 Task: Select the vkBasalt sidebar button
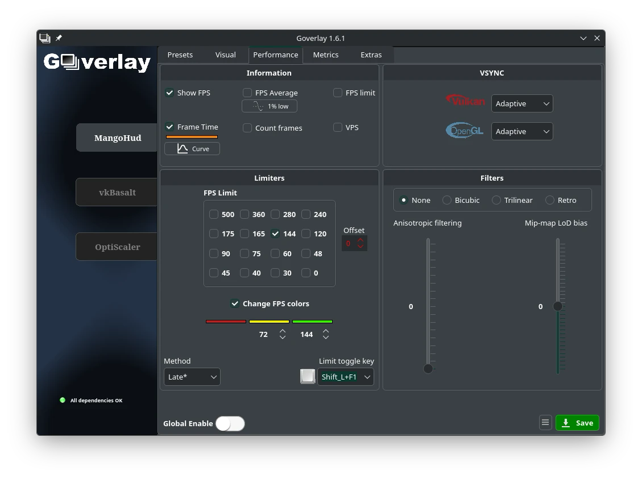(117, 193)
